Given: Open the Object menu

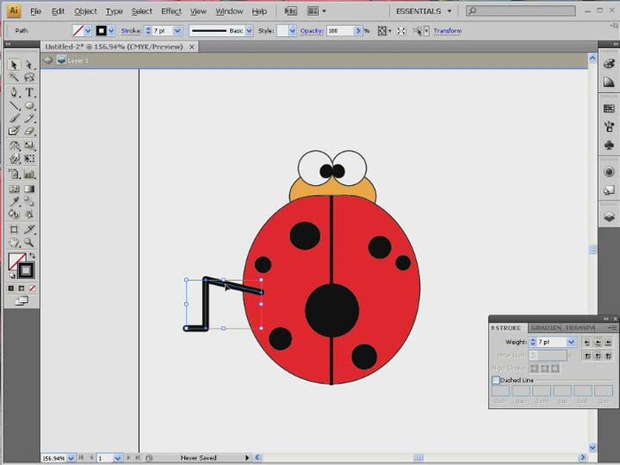Looking at the screenshot, I should pos(85,11).
